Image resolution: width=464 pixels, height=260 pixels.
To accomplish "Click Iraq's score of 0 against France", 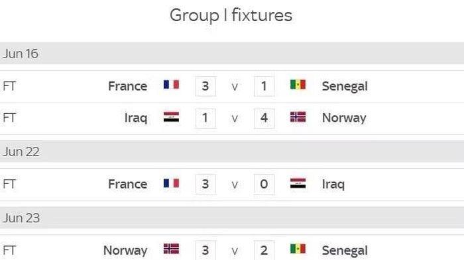I will pos(264,185).
